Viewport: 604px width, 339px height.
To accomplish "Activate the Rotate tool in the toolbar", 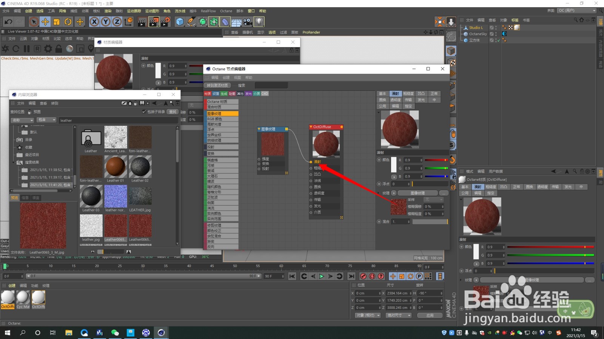I will (x=68, y=22).
